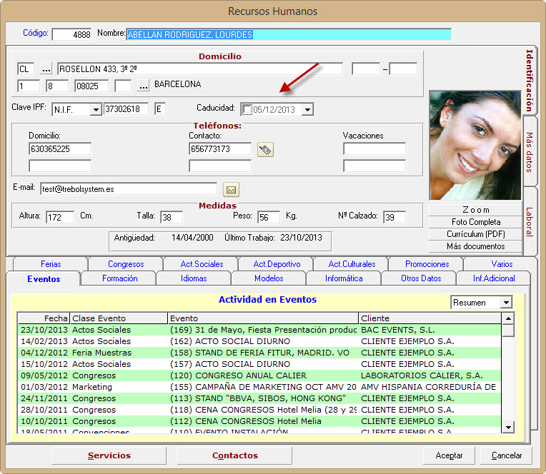Click the Nº Calzado field showing 39
Screen dimensions: 546x474
(x=394, y=217)
